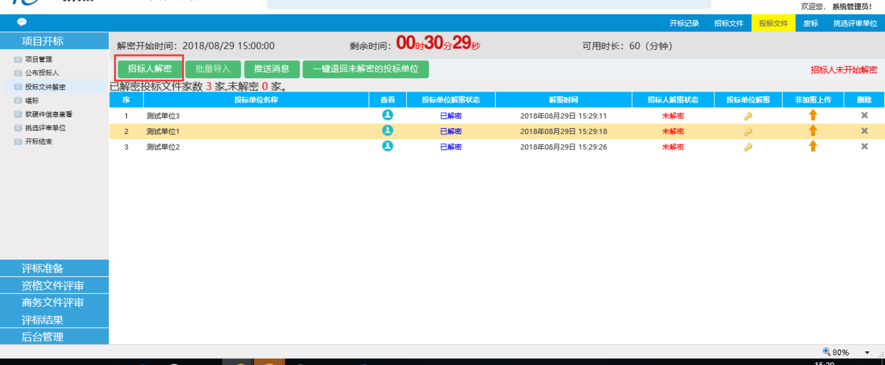Switch to the 开标记录 tab
The height and width of the screenshot is (365, 885).
point(684,24)
